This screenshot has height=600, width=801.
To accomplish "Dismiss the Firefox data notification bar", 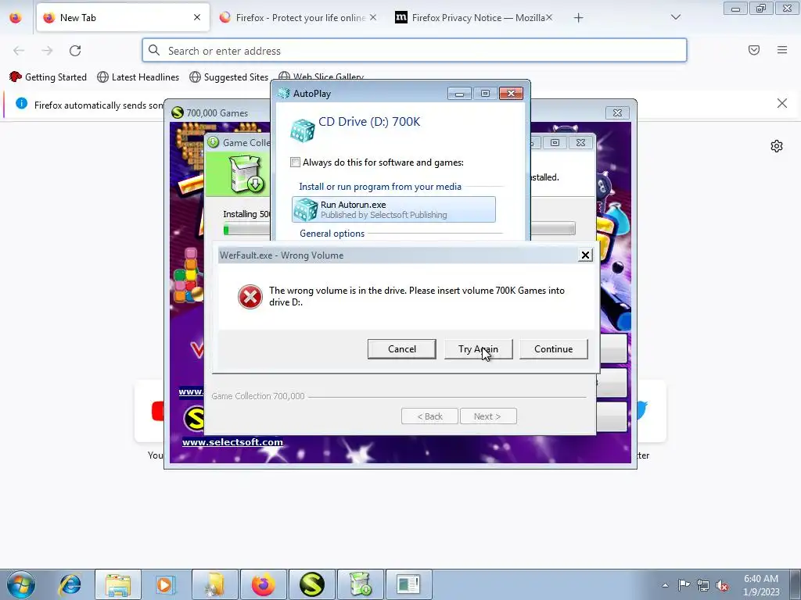I will (x=781, y=104).
